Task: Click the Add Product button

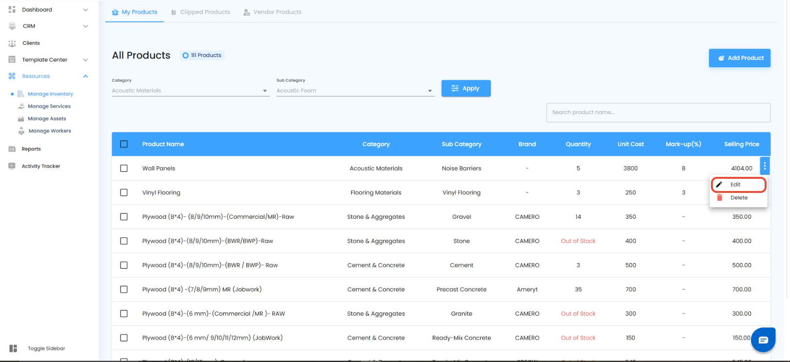Action: point(739,58)
